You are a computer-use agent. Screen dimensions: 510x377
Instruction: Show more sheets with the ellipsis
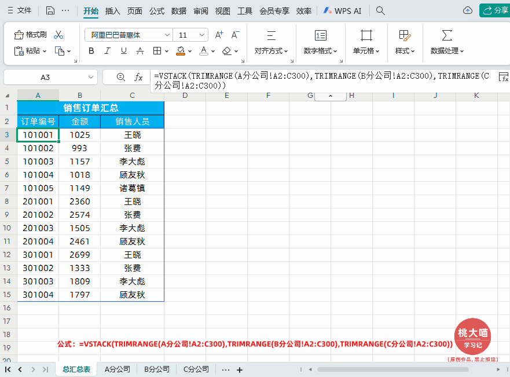pos(226,370)
